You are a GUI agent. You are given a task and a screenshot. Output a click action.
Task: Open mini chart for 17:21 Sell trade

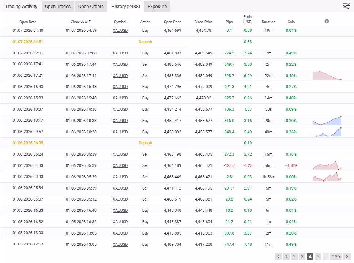(327, 76)
